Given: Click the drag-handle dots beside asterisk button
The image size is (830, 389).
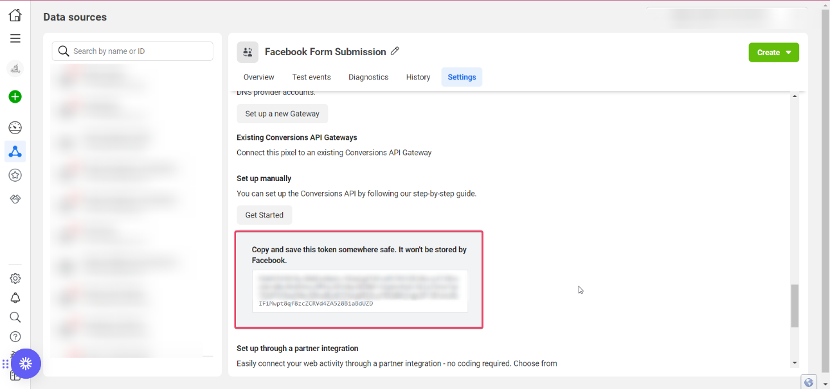Looking at the screenshot, I should click(5, 365).
